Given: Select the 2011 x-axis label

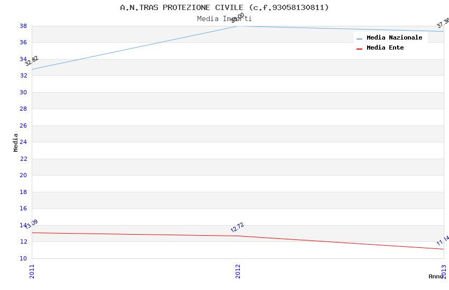Looking at the screenshot, I should 32,272.
